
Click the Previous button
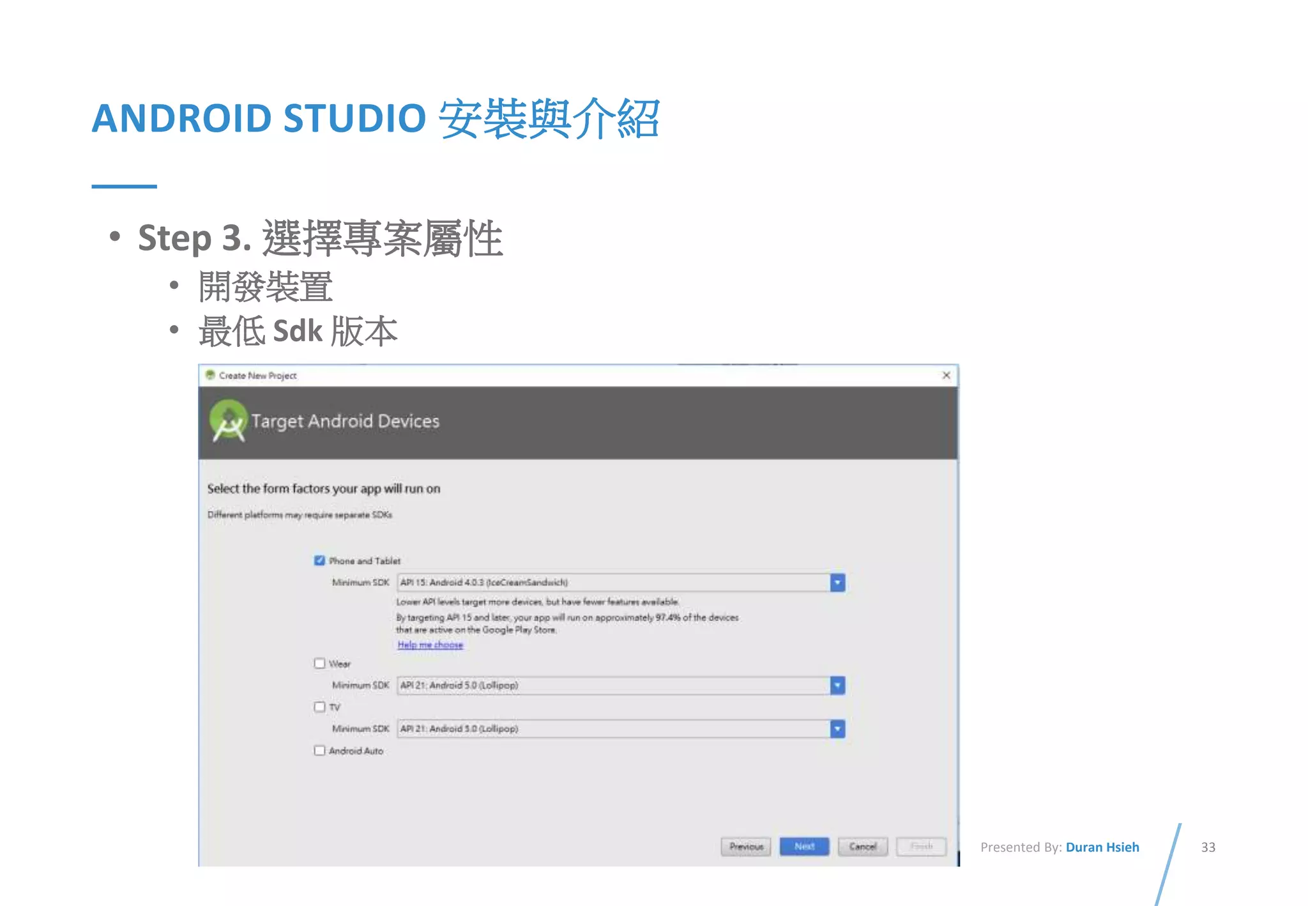coord(746,847)
